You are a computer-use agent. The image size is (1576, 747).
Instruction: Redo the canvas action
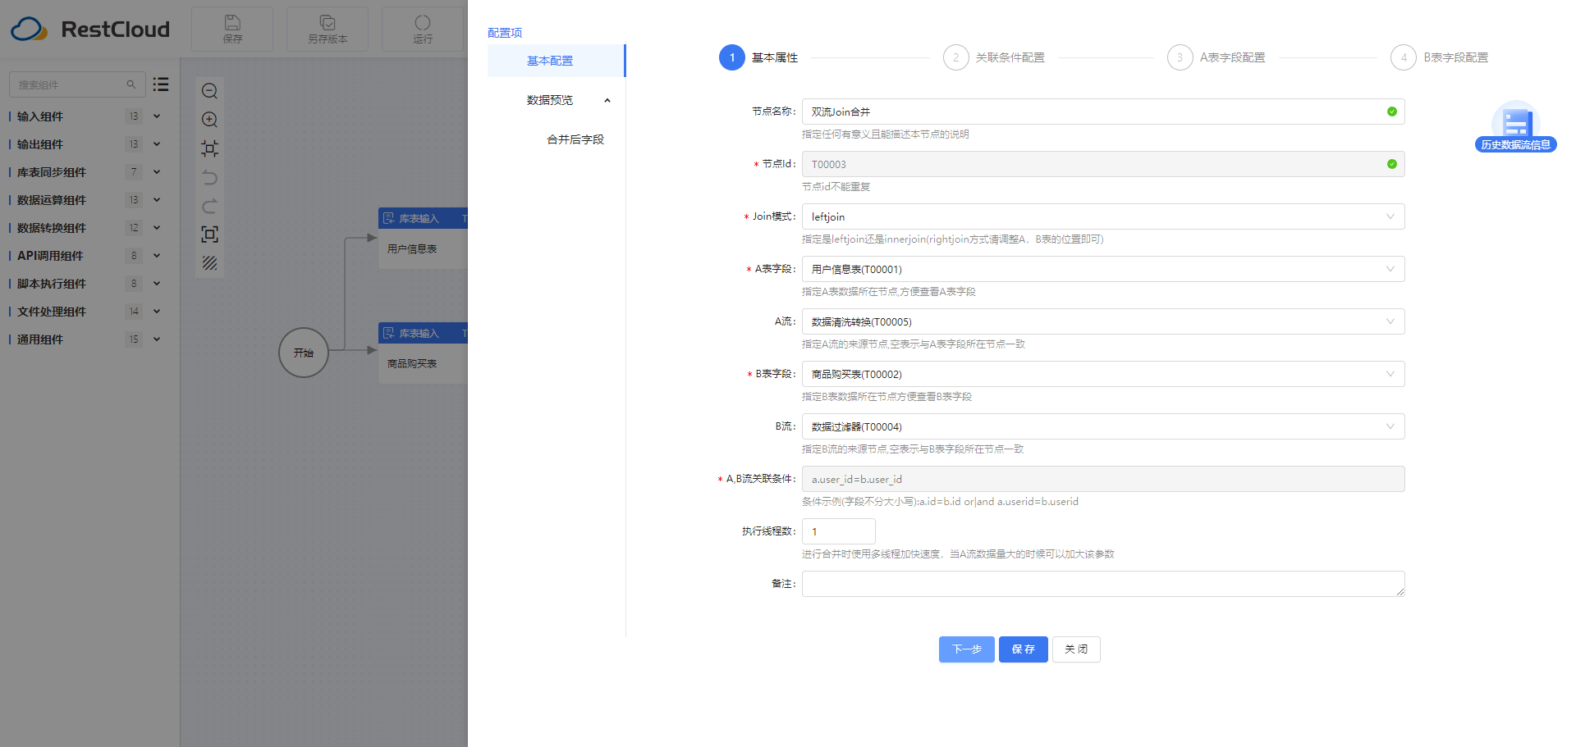click(209, 206)
